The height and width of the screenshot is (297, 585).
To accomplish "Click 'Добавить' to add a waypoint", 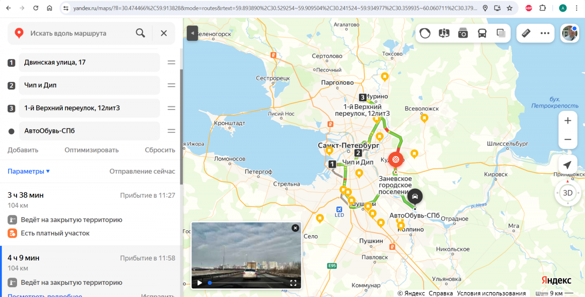I will coord(23,150).
